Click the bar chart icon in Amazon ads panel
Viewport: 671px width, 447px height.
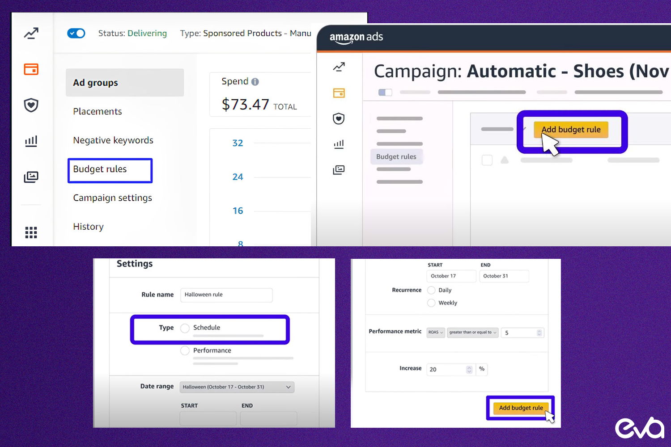click(x=339, y=144)
